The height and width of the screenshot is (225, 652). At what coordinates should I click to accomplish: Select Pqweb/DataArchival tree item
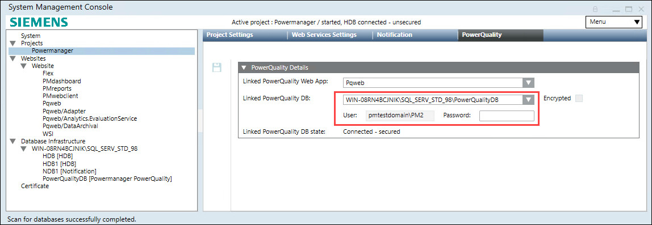pyautogui.click(x=70, y=126)
